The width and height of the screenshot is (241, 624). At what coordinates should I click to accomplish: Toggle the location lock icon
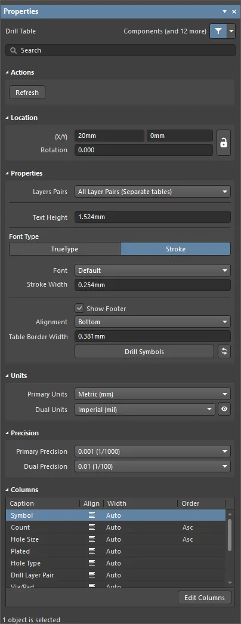[224, 143]
